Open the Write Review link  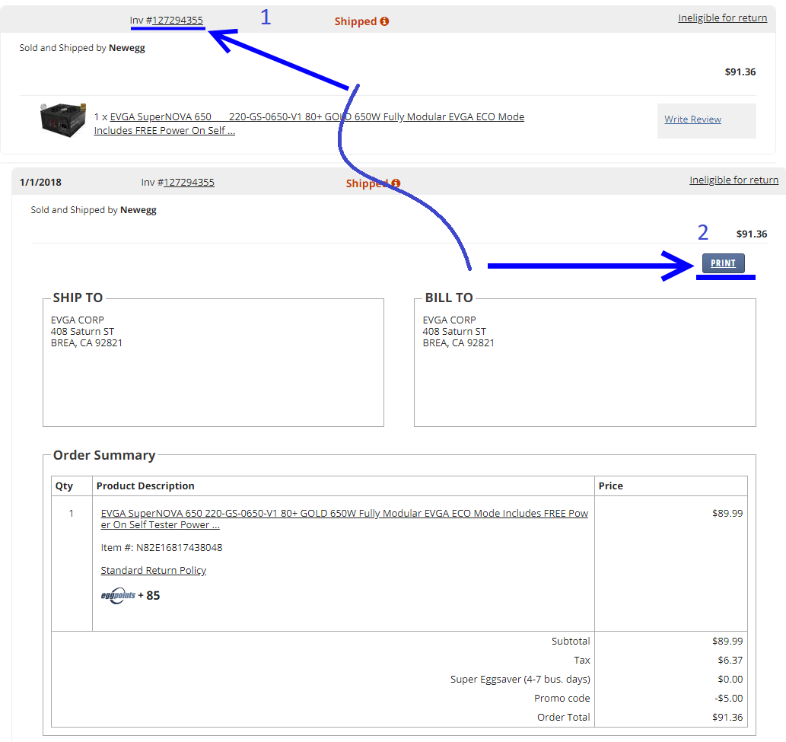[x=692, y=119]
